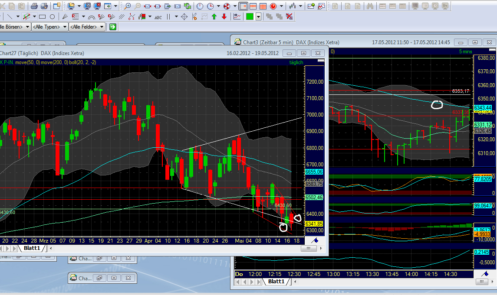Expand the line tool options arrow
The image size is (497, 295).
click(18, 16)
